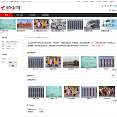Viewport: 117px width, 117px height.
Task: Click the phone number 86-029-85637077
Action: tap(11, 44)
